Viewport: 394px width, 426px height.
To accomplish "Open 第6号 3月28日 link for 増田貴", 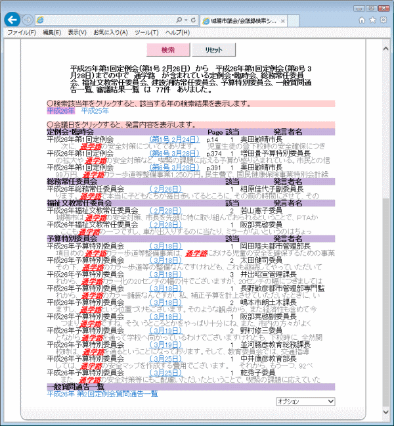I will pyautogui.click(x=175, y=153).
